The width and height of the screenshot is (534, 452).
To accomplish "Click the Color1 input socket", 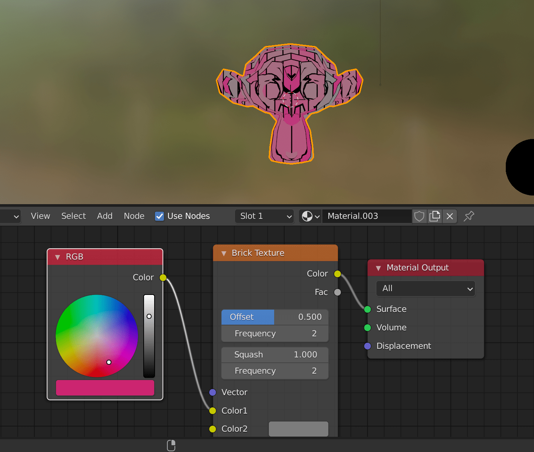I will point(212,411).
